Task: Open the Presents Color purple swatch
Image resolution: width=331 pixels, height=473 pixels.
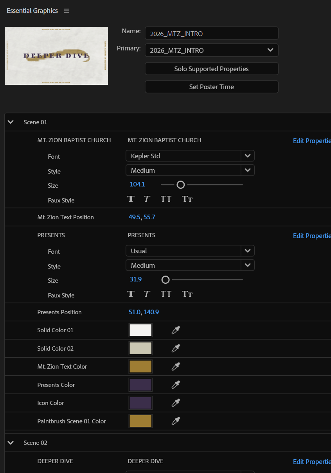Action: (140, 385)
